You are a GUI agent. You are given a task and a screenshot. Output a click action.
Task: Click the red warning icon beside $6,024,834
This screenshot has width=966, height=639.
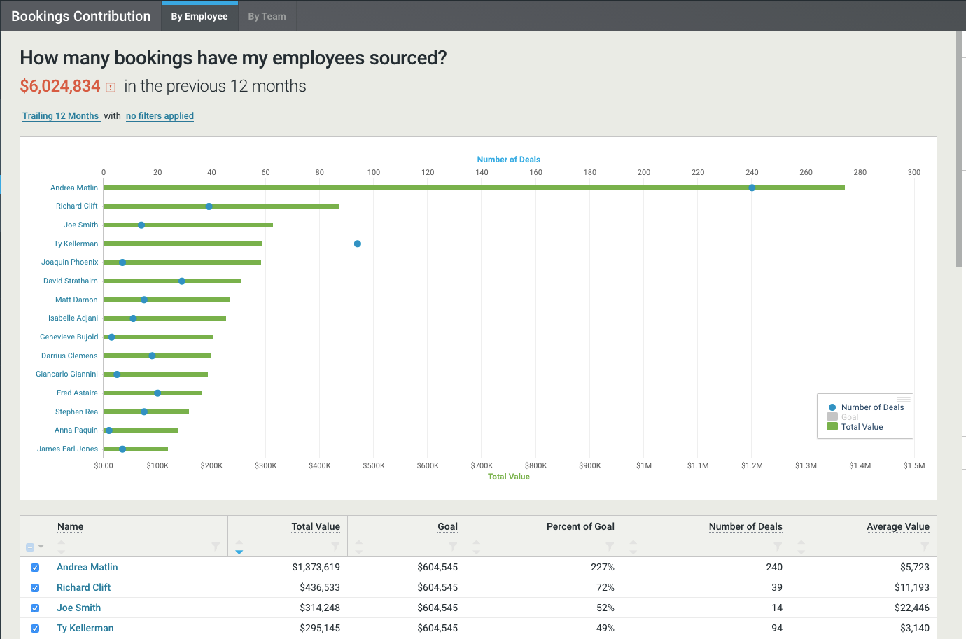click(111, 87)
